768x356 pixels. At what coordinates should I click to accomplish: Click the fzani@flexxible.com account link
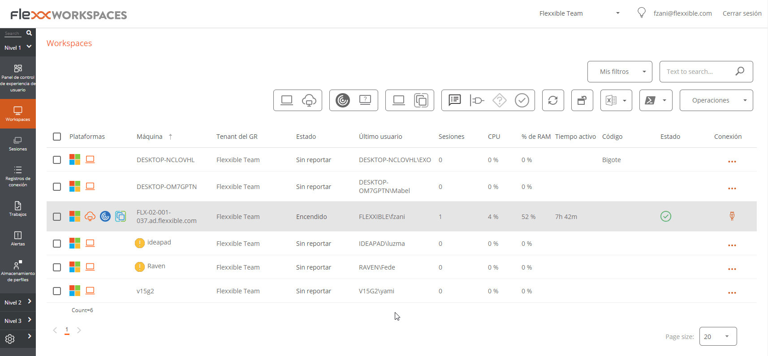point(682,13)
